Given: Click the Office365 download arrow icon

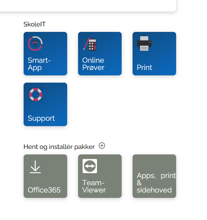Looking at the screenshot, I should (35, 167).
